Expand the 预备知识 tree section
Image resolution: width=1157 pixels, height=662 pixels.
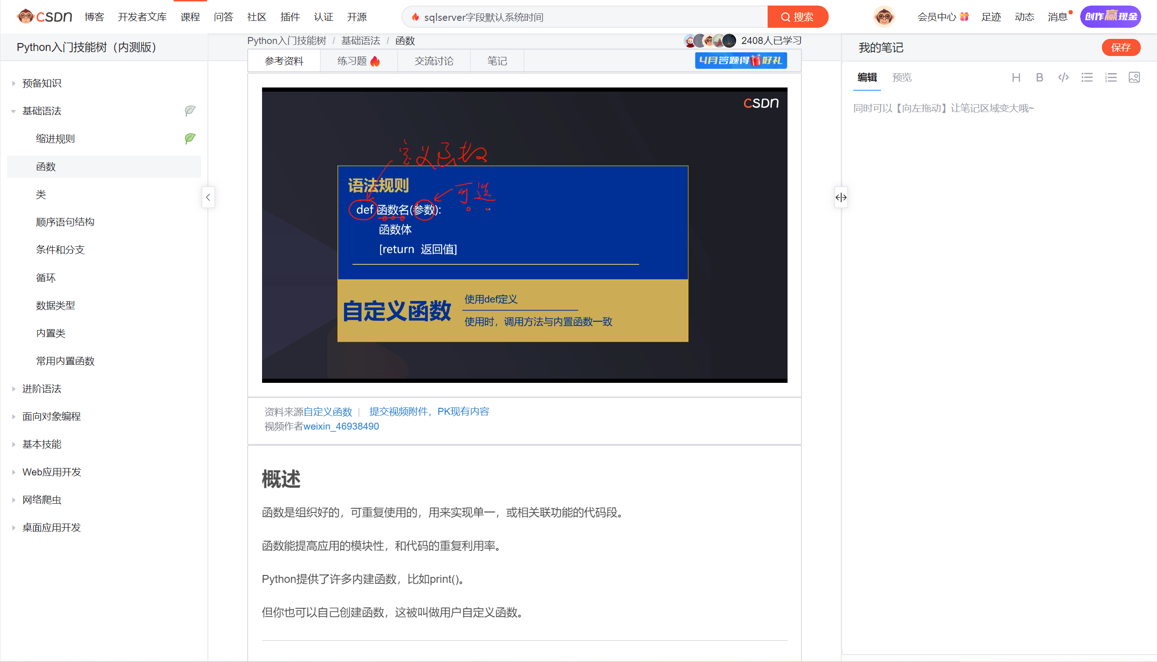[x=13, y=83]
